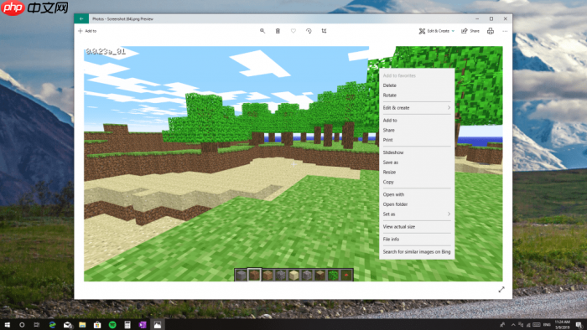Choose Resize in the context menu
Screen dimensions: 587x330
point(417,172)
